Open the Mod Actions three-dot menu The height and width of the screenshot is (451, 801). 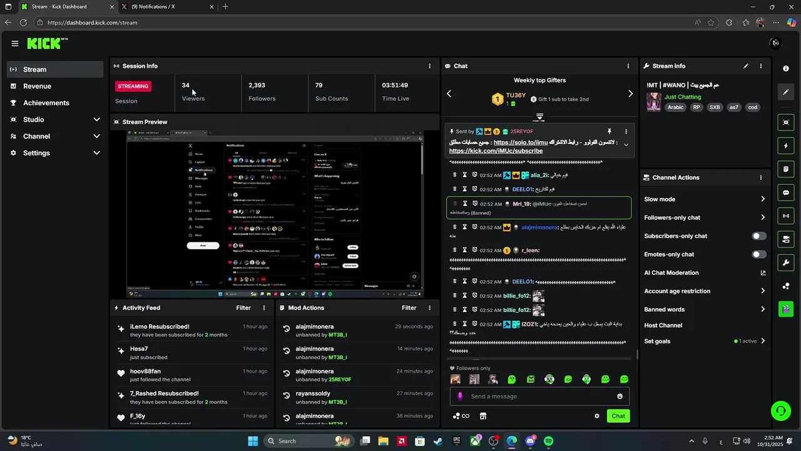(429, 308)
